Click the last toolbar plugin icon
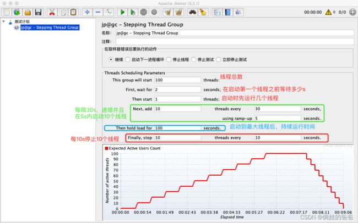This screenshot has width=358, height=223. 238,12
